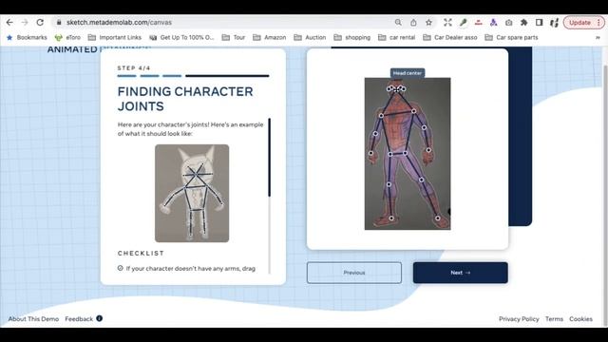Click the browser forward arrow

[x=25, y=23]
